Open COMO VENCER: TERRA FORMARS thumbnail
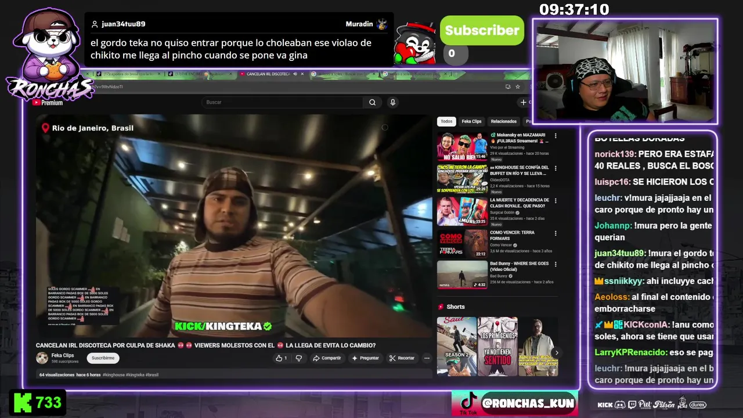 pyautogui.click(x=462, y=244)
